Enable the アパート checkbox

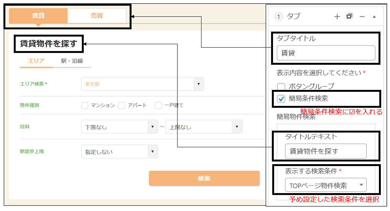(x=122, y=105)
